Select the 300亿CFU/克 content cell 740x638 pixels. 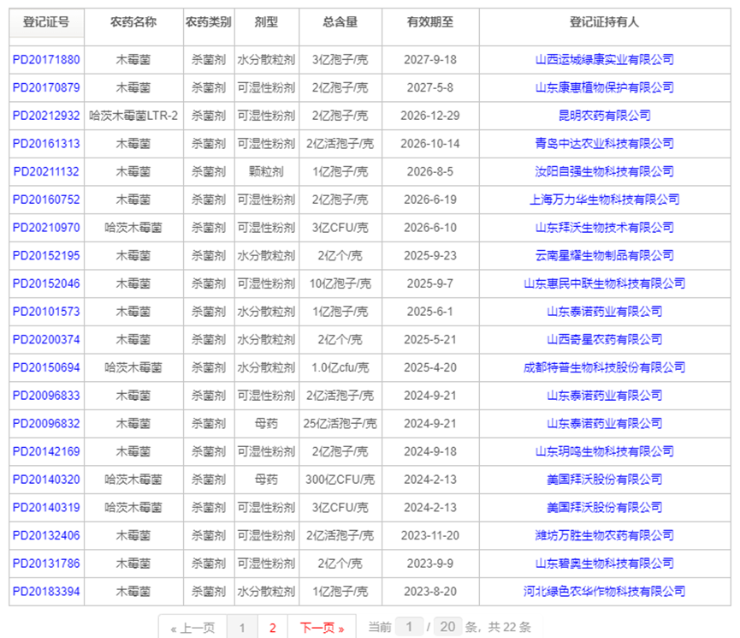pos(340,480)
